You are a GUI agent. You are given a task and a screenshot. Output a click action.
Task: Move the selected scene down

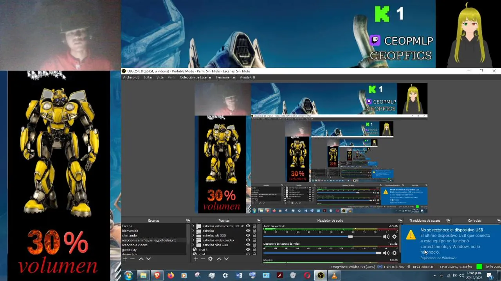148,259
